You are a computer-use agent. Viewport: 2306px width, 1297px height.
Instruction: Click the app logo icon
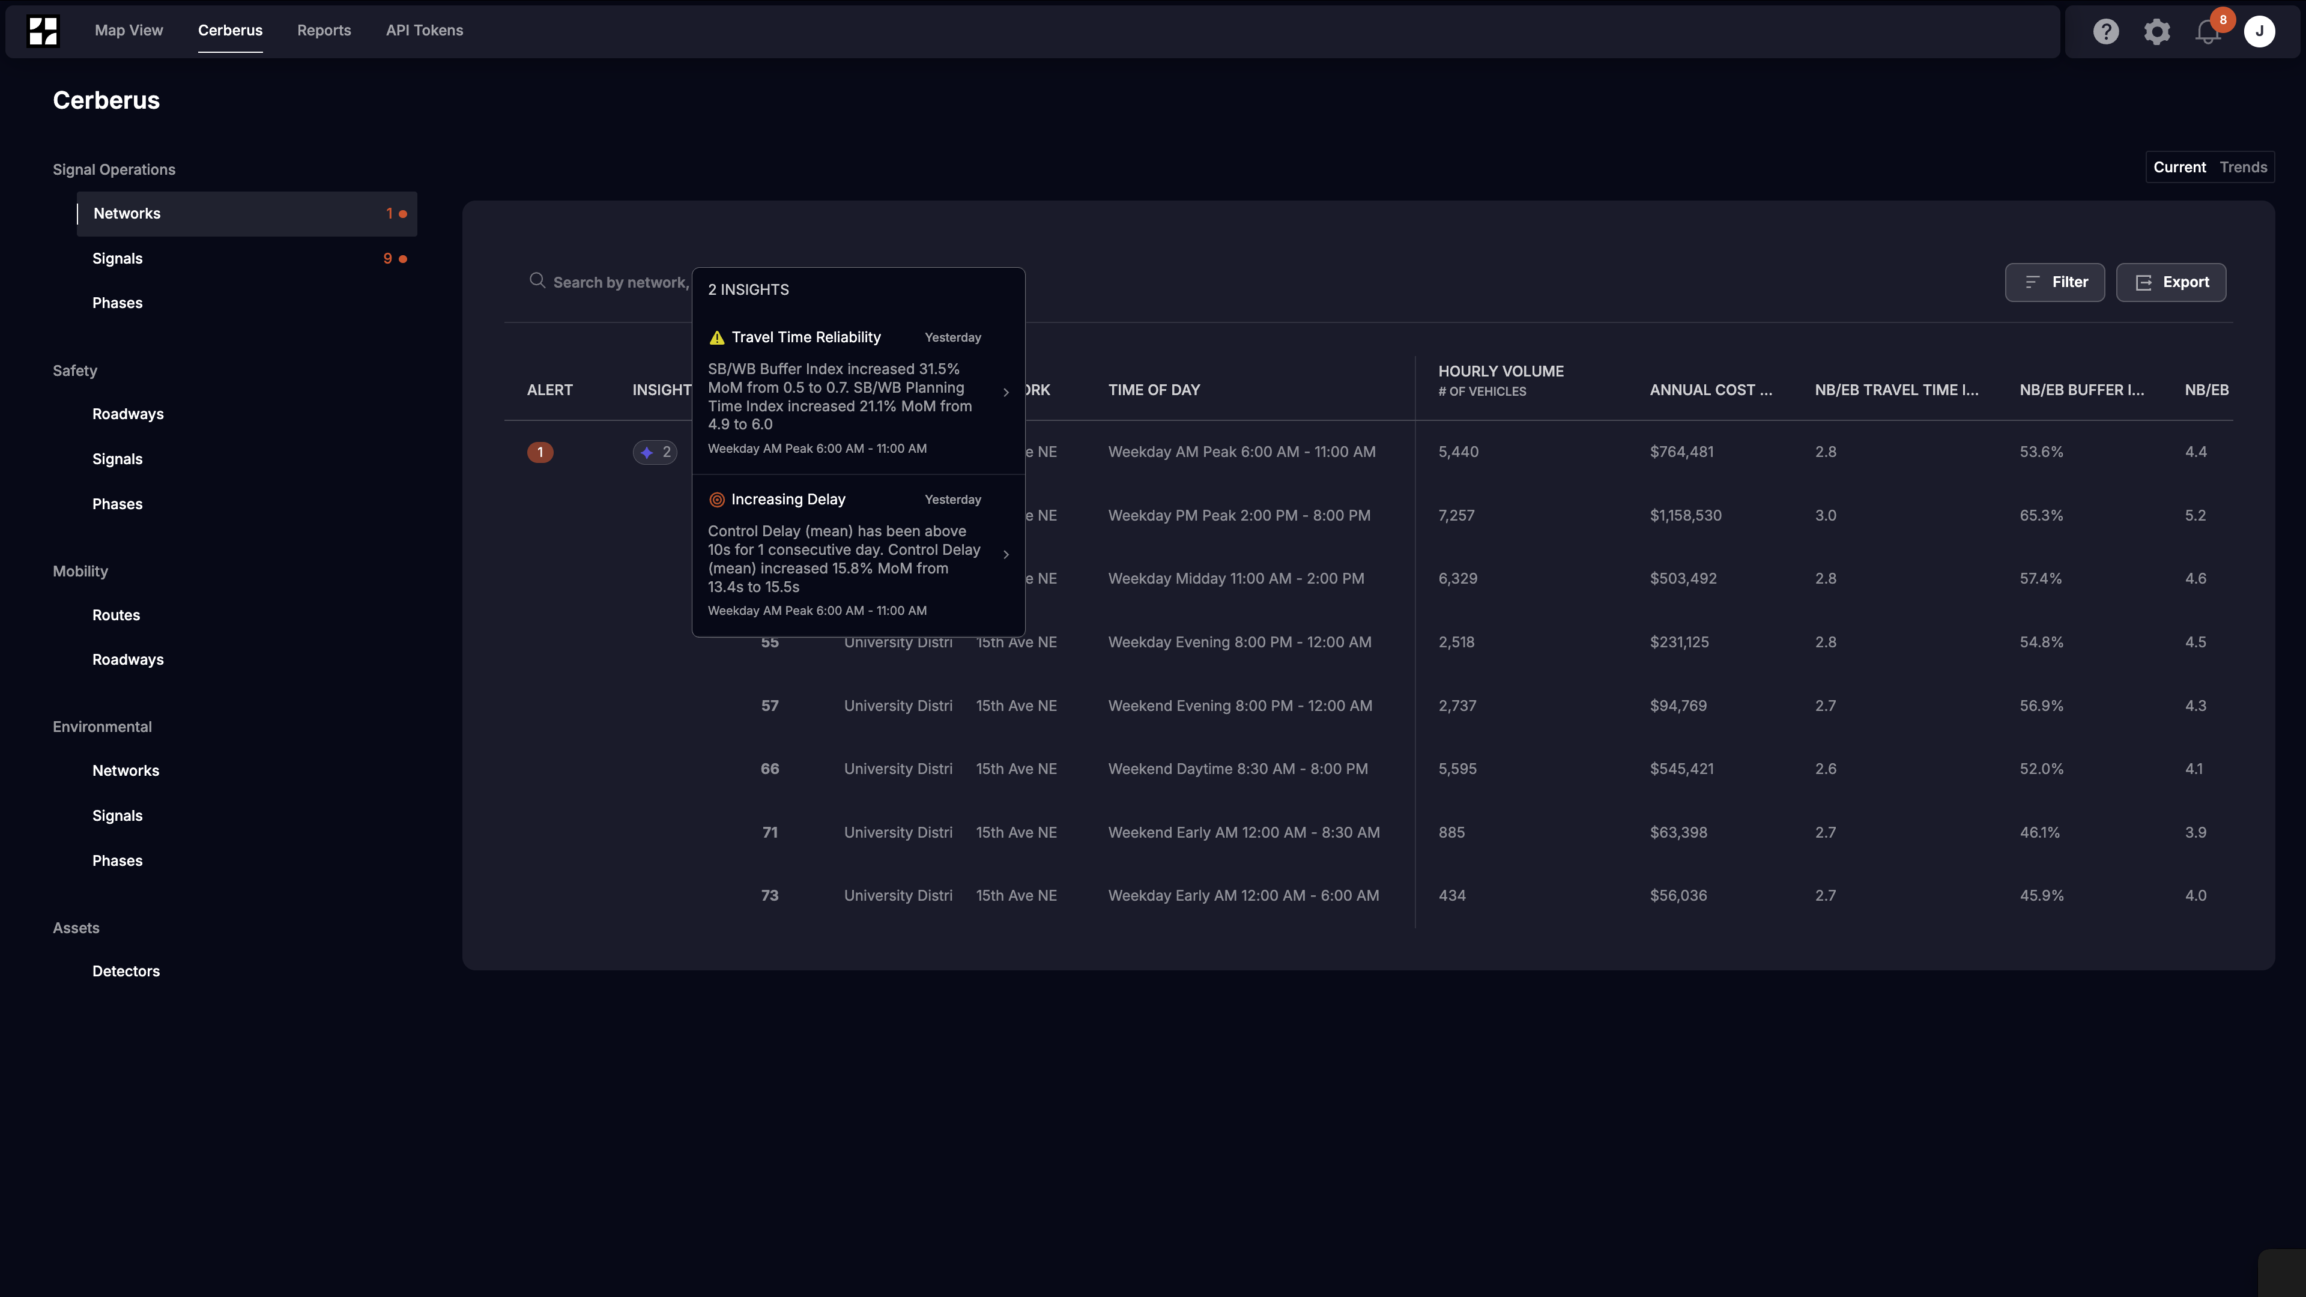point(43,31)
